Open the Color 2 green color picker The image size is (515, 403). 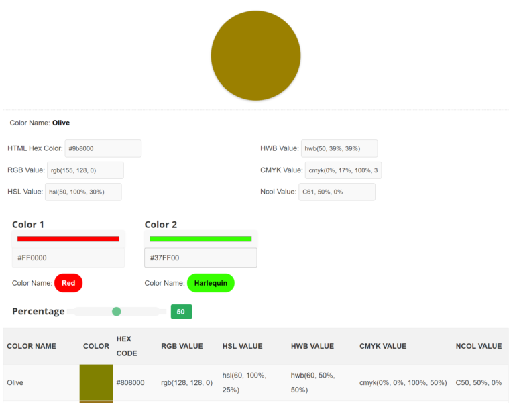(201, 239)
